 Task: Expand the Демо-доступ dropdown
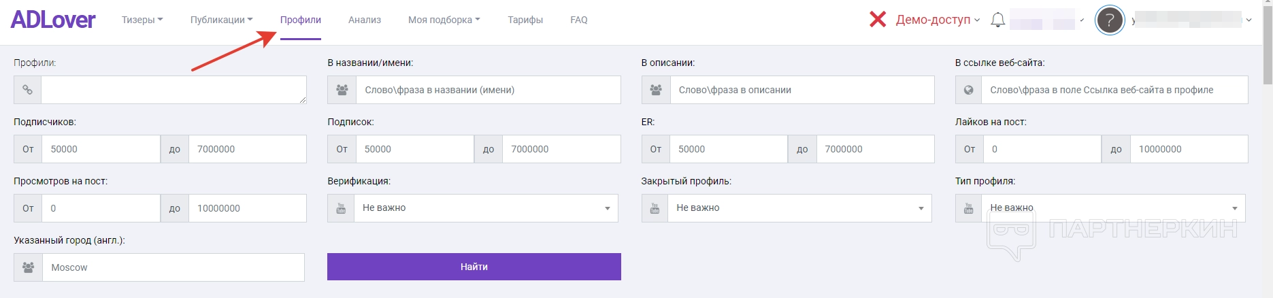938,20
